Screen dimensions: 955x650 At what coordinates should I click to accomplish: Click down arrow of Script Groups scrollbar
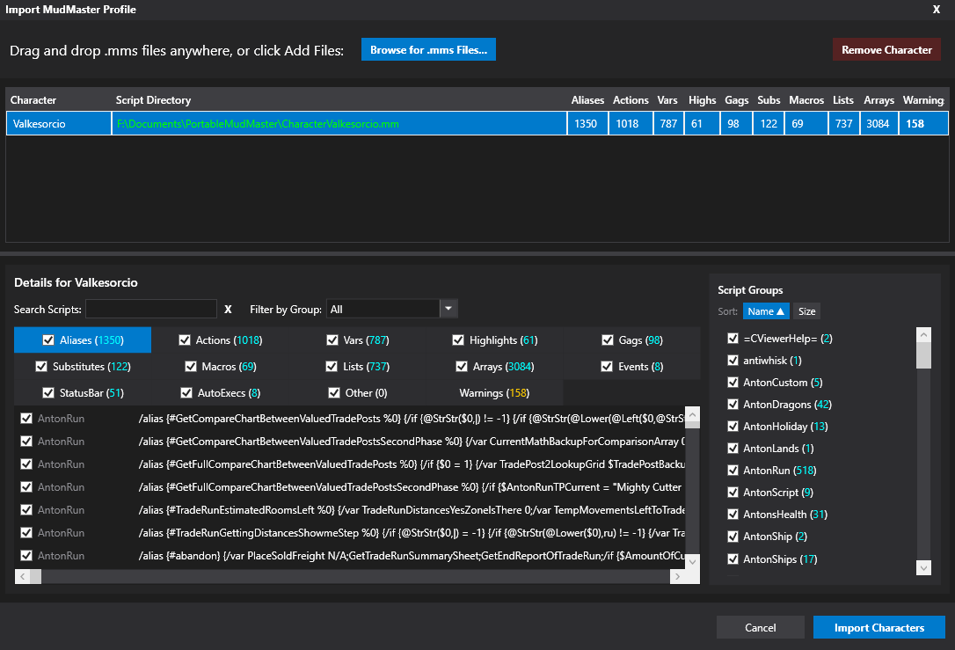923,567
